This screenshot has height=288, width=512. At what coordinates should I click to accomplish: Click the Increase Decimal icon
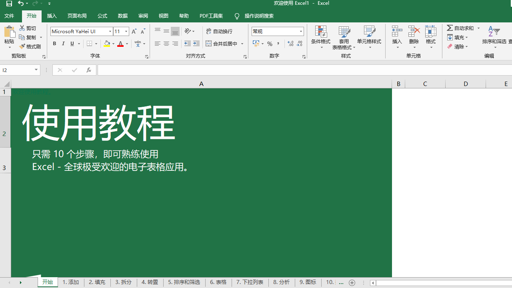[x=290, y=44]
